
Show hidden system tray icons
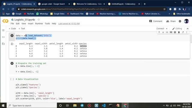[164, 106]
